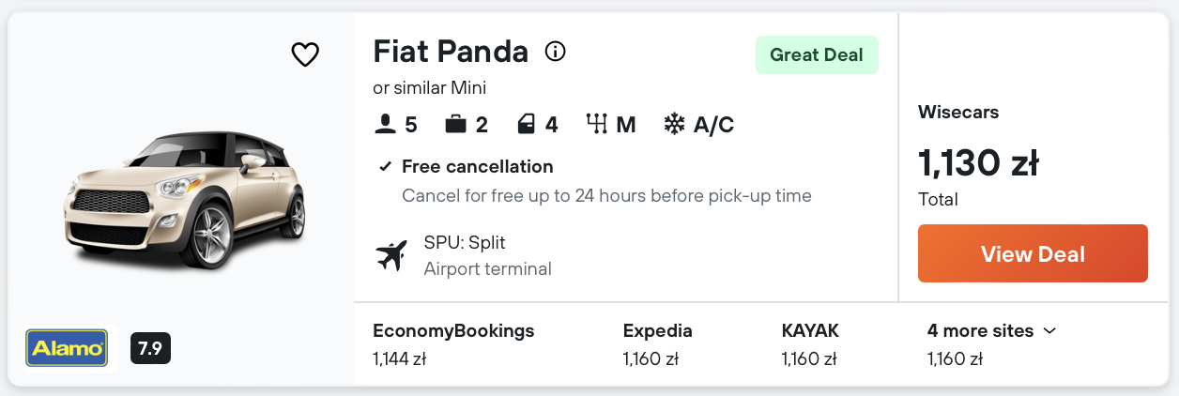Click the Wisecars 1,130 zł total price
The height and width of the screenshot is (396, 1179).
tap(978, 164)
